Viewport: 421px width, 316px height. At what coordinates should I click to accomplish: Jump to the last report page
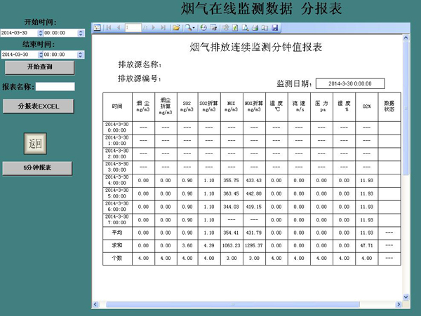163,27
